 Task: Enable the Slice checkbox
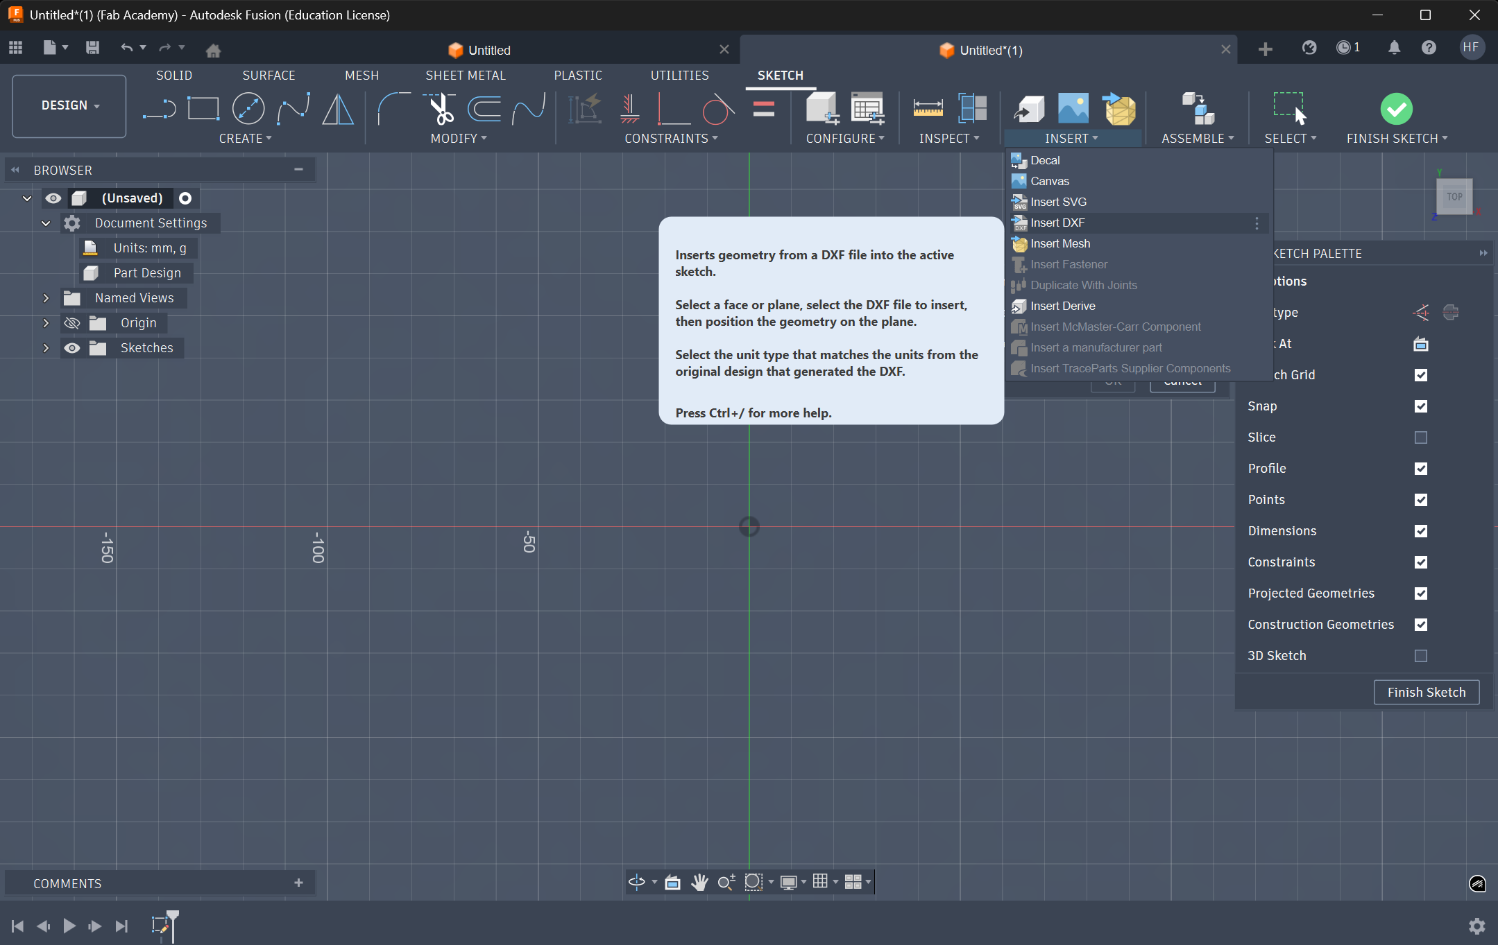(1420, 437)
